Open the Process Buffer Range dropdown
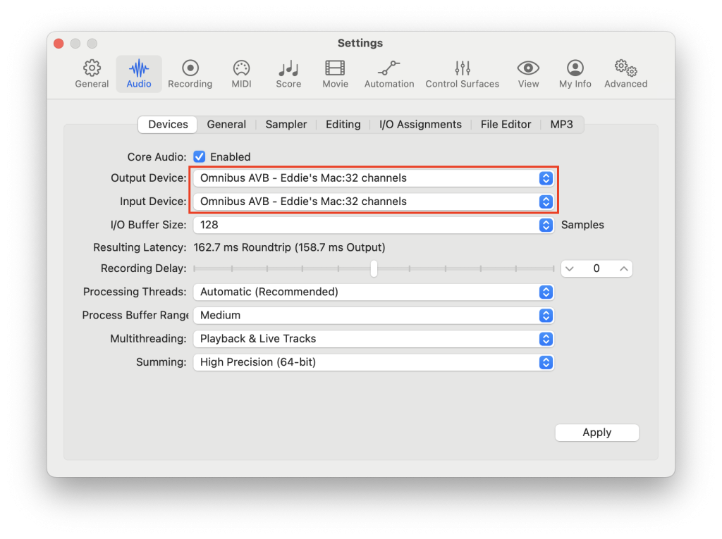This screenshot has width=722, height=539. pyautogui.click(x=374, y=316)
